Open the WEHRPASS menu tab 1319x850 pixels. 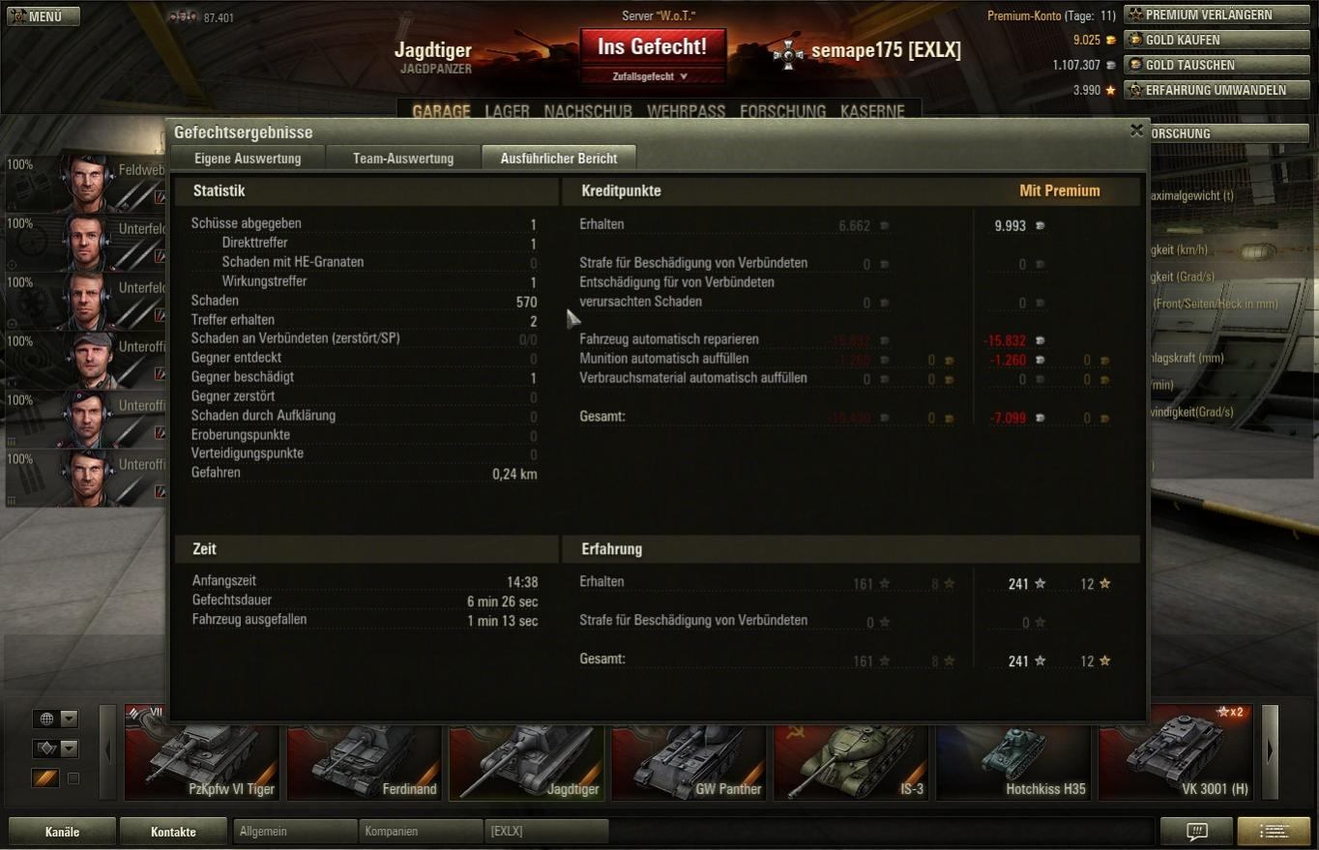[686, 111]
